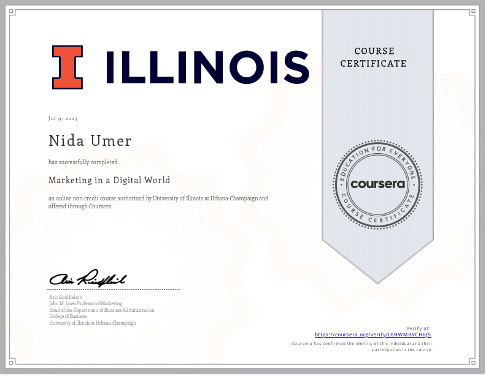Open the coursera.org verify link
Viewport: 486px width, 375px height.
[x=373, y=335]
